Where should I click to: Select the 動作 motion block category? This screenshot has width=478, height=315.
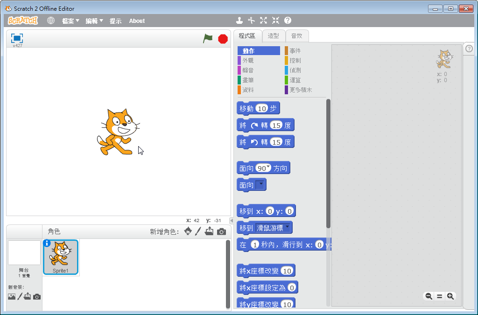pyautogui.click(x=259, y=50)
